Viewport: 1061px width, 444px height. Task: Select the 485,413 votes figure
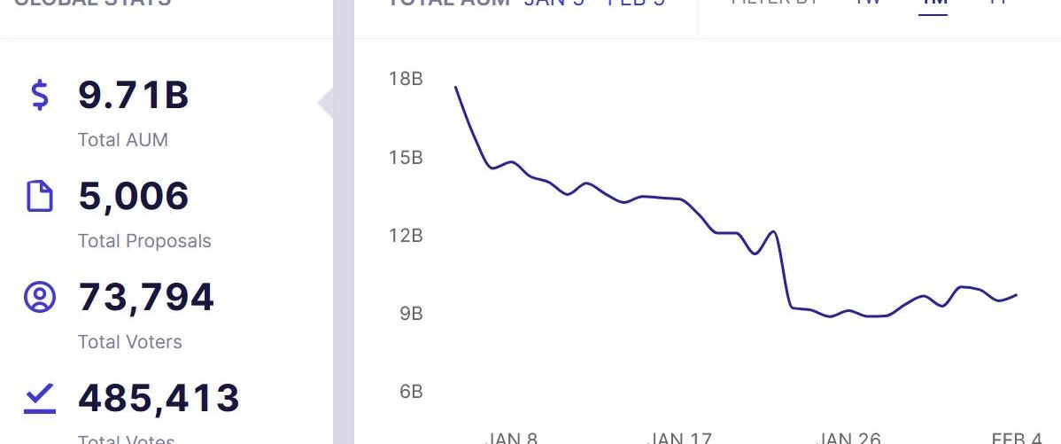pyautogui.click(x=159, y=399)
